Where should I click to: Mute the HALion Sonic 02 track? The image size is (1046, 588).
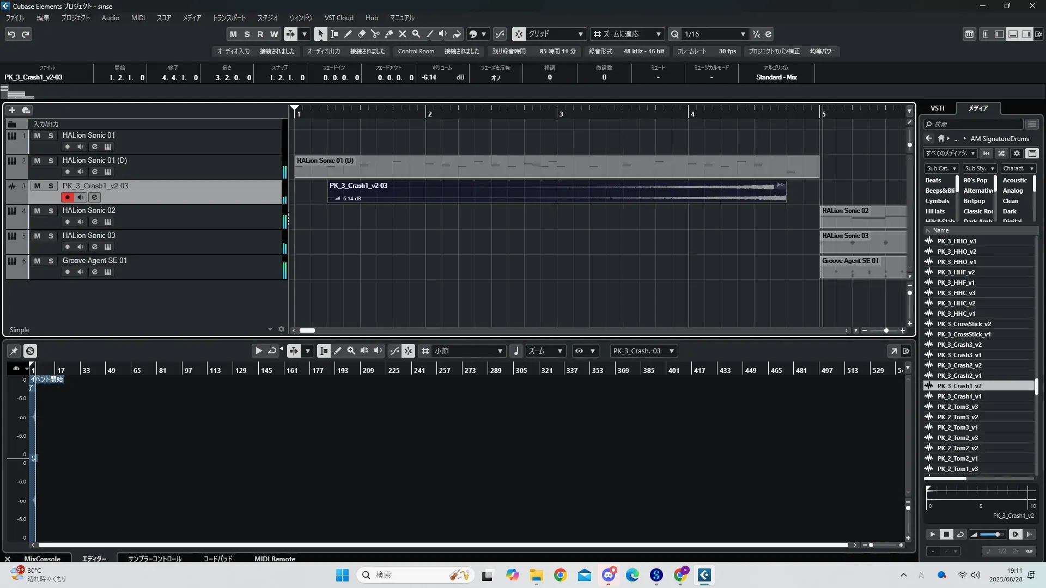click(37, 211)
